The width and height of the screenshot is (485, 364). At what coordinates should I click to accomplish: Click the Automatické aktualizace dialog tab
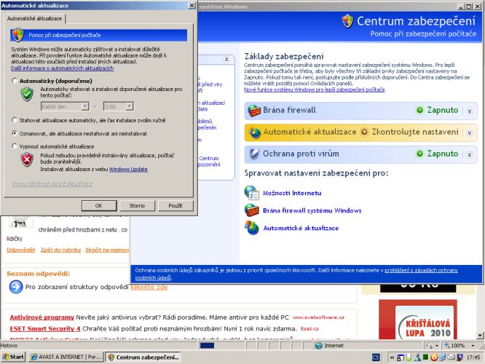[x=34, y=18]
